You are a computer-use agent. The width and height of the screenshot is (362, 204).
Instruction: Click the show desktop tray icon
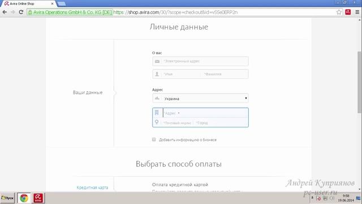358,198
